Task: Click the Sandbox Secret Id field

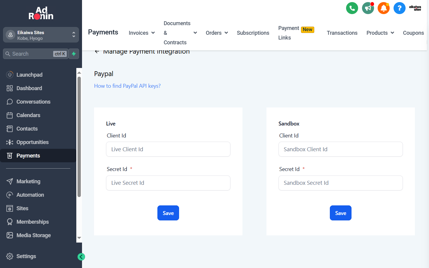Action: pos(341,183)
